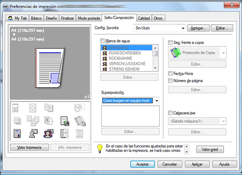This screenshot has height=175, width=242.
Task: Click Editar... below the Superposición list box
Action: point(130,131)
